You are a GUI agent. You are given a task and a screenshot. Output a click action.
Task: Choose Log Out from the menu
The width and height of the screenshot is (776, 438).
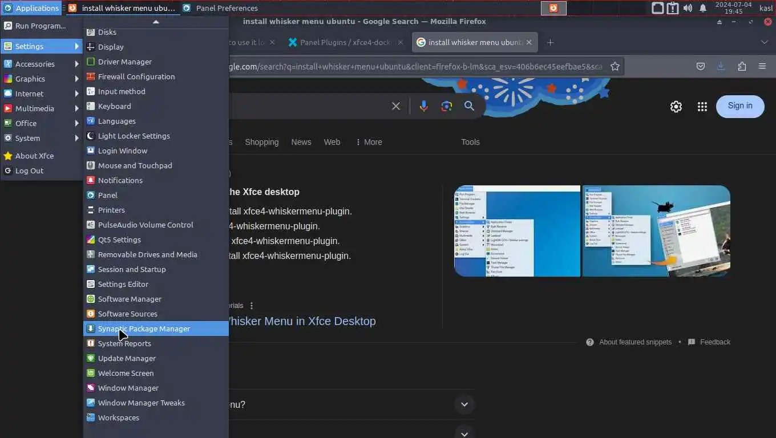(x=42, y=171)
